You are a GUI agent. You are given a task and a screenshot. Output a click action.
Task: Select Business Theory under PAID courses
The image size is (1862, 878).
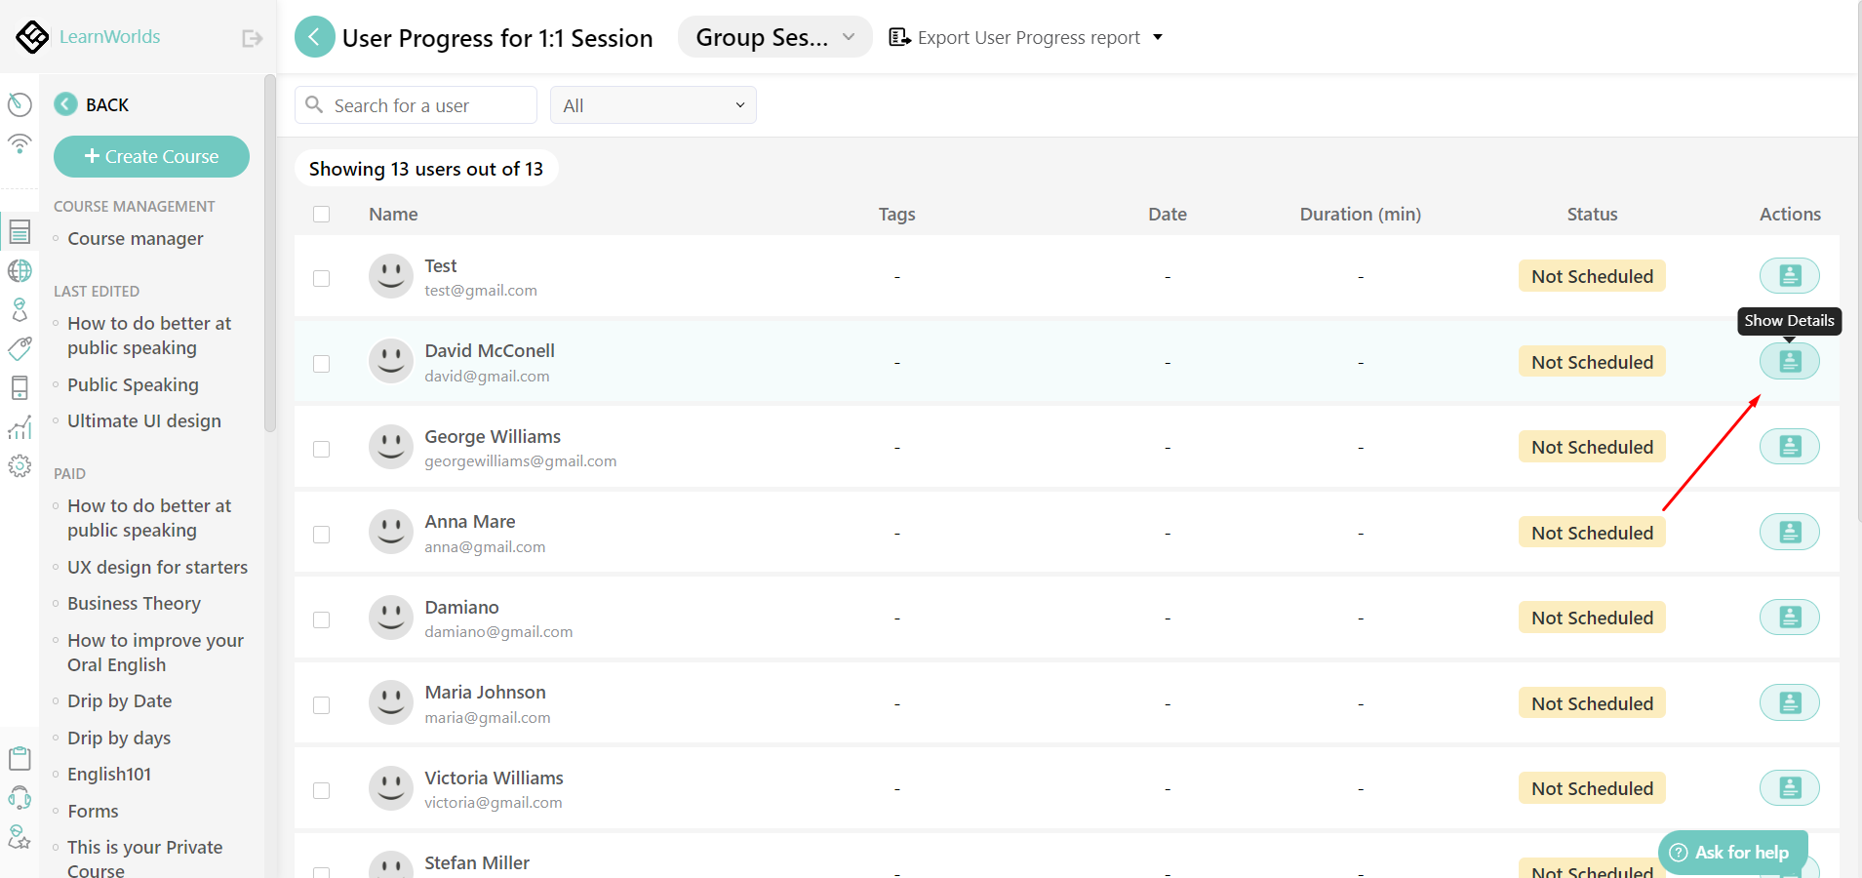(x=134, y=603)
